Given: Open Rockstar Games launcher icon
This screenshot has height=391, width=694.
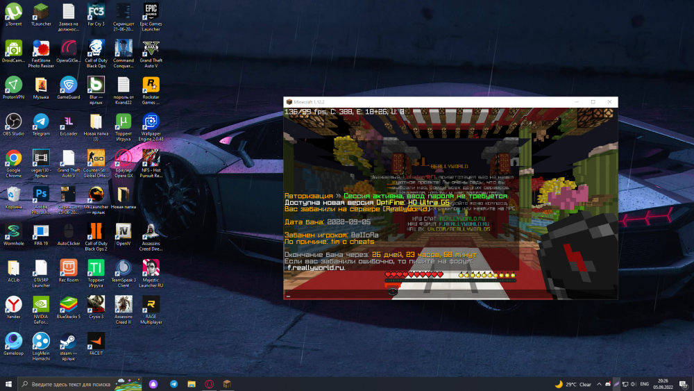Looking at the screenshot, I should [151, 91].
